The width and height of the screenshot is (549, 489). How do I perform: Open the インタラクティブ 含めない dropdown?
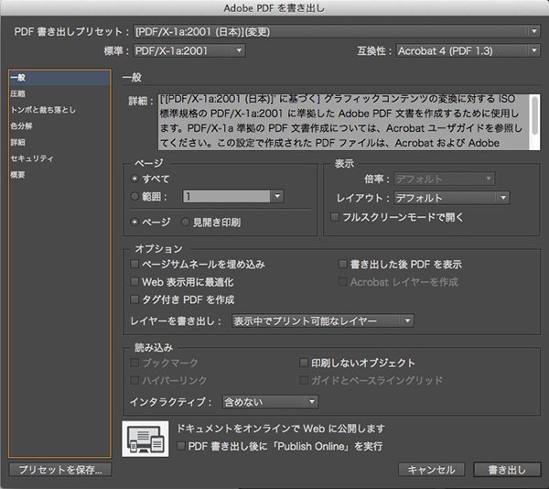coord(270,402)
